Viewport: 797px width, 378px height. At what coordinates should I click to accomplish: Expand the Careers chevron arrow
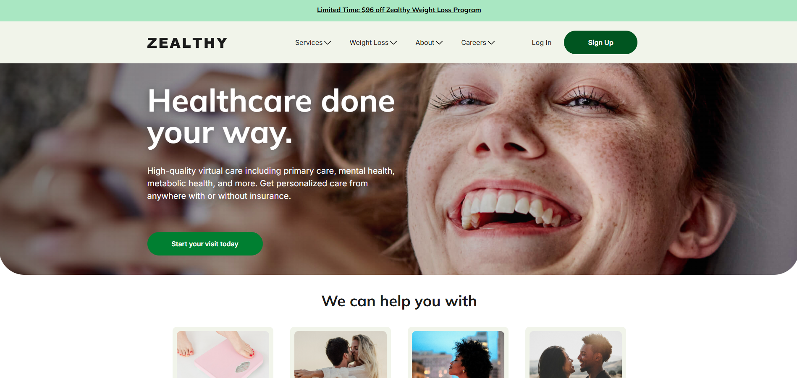[x=491, y=43]
